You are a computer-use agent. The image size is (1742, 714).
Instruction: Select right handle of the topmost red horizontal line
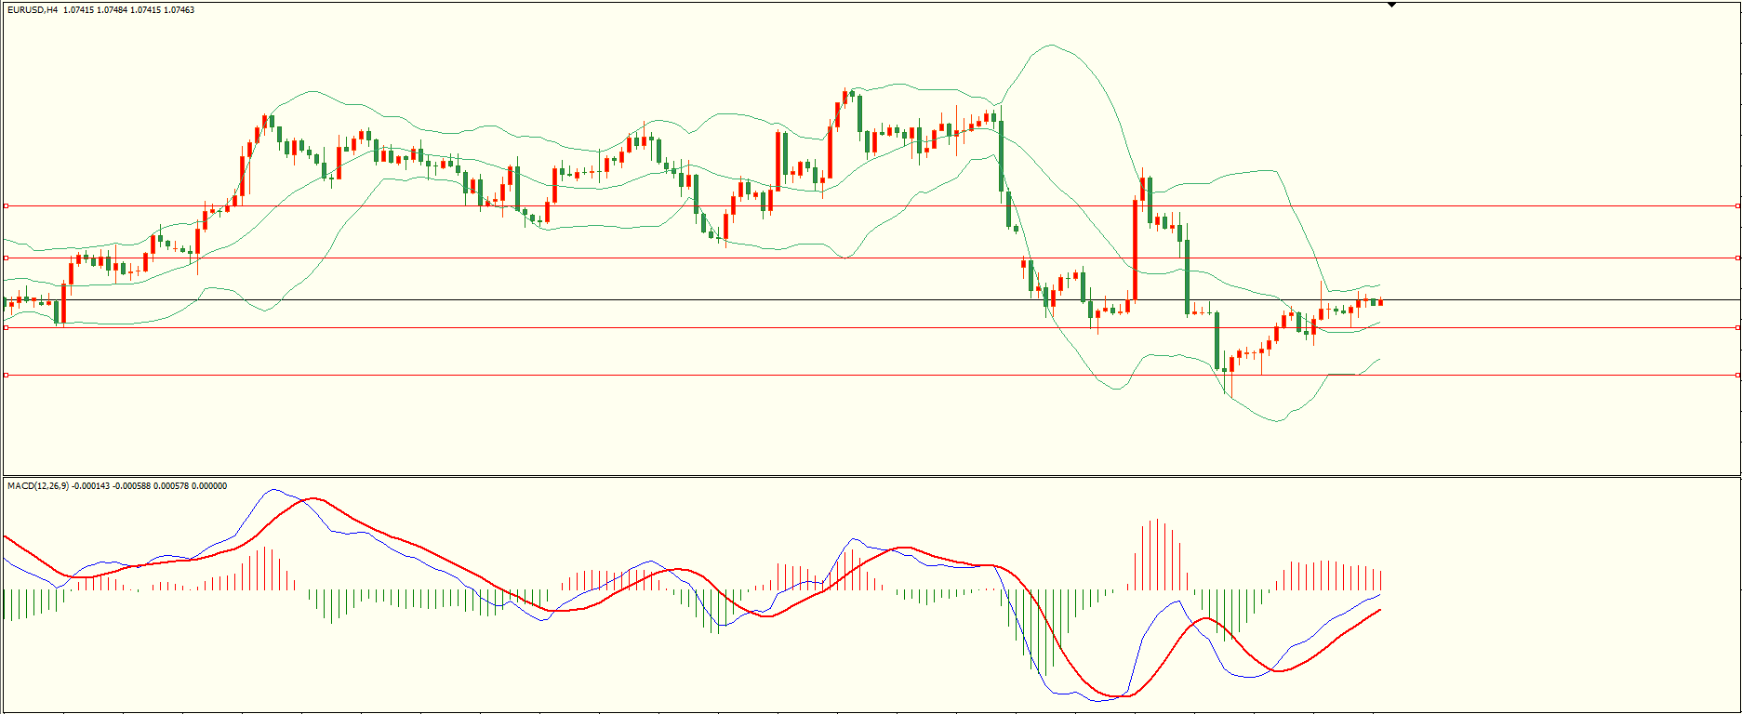[1737, 205]
